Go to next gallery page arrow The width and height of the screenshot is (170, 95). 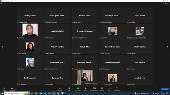point(167,47)
